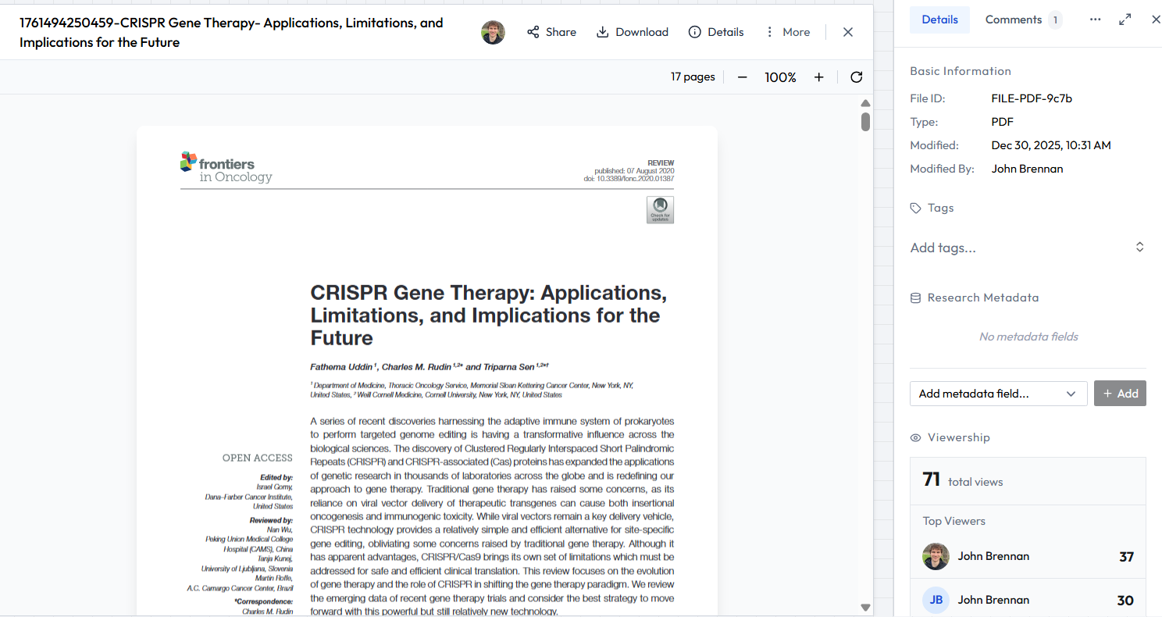The width and height of the screenshot is (1162, 617).
Task: Click the Add metadata button
Action: pyautogui.click(x=1120, y=394)
